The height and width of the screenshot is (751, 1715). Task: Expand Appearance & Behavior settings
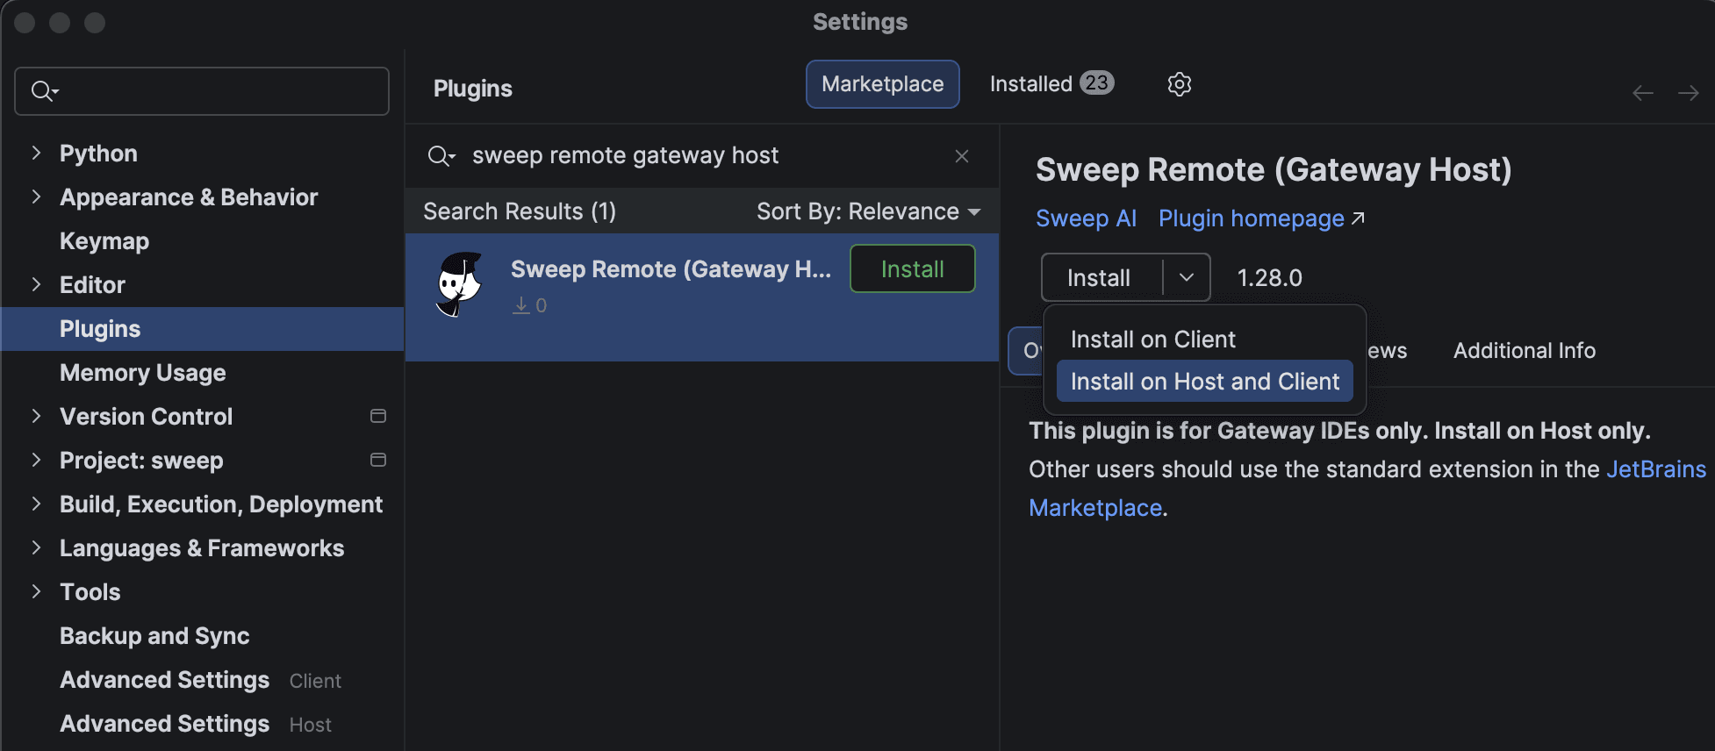point(36,197)
